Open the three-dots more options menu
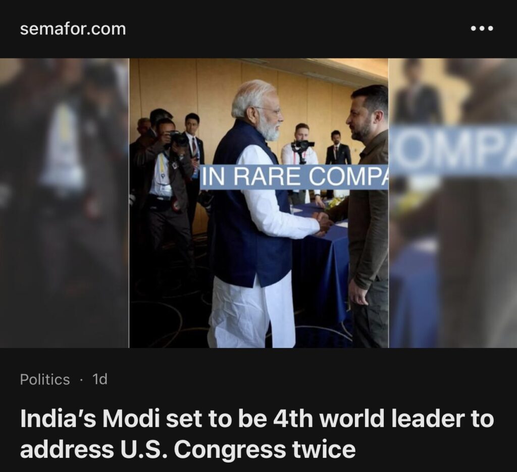The width and height of the screenshot is (517, 472). [482, 29]
